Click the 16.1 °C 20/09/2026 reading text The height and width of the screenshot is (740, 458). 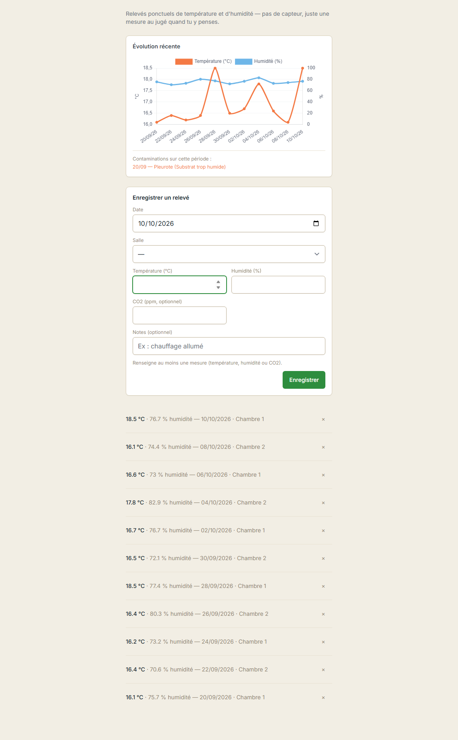(195, 697)
